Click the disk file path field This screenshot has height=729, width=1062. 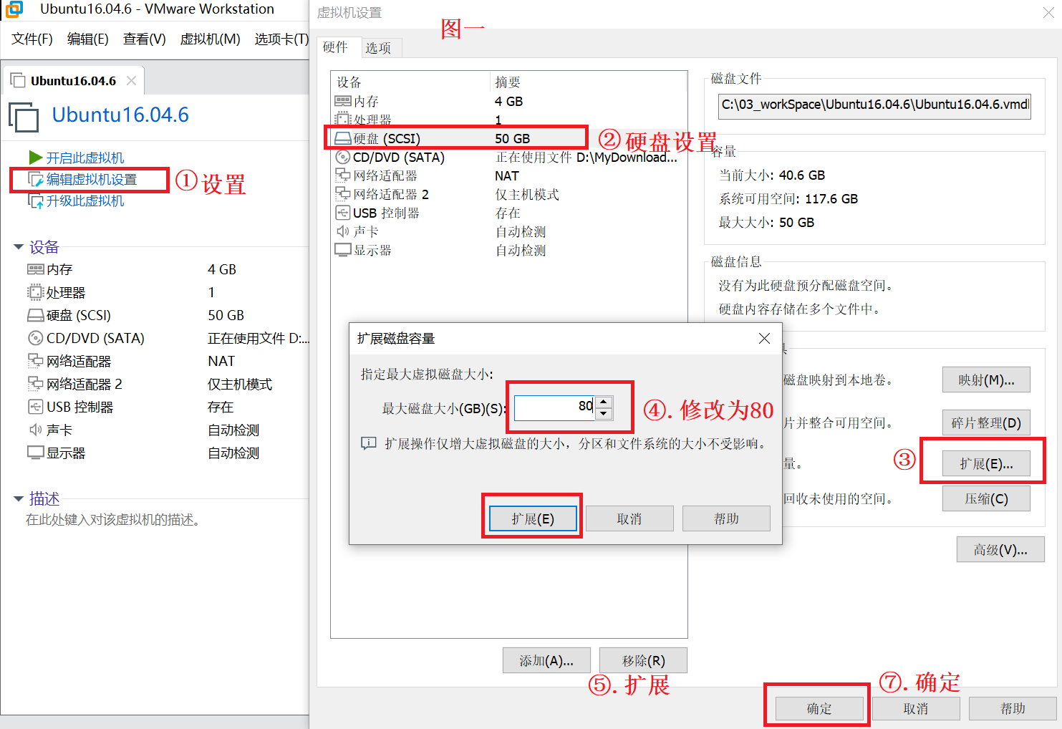(x=874, y=105)
